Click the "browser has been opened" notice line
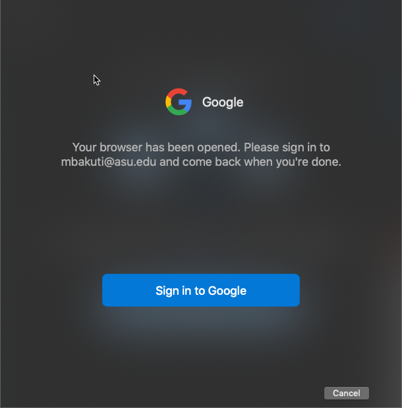The height and width of the screenshot is (408, 402). 156,147
